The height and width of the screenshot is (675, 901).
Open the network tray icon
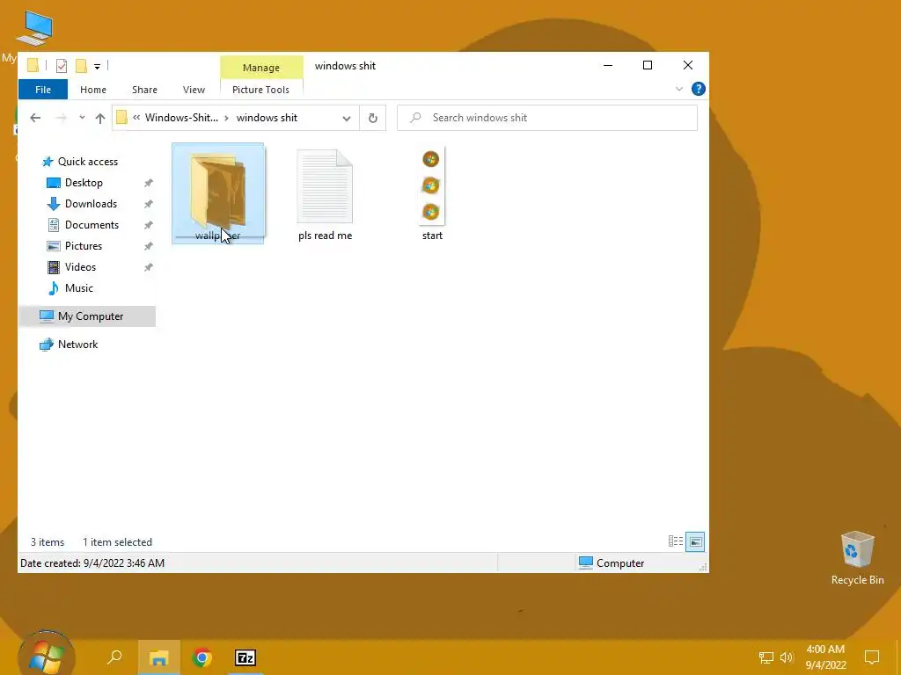[x=766, y=657]
